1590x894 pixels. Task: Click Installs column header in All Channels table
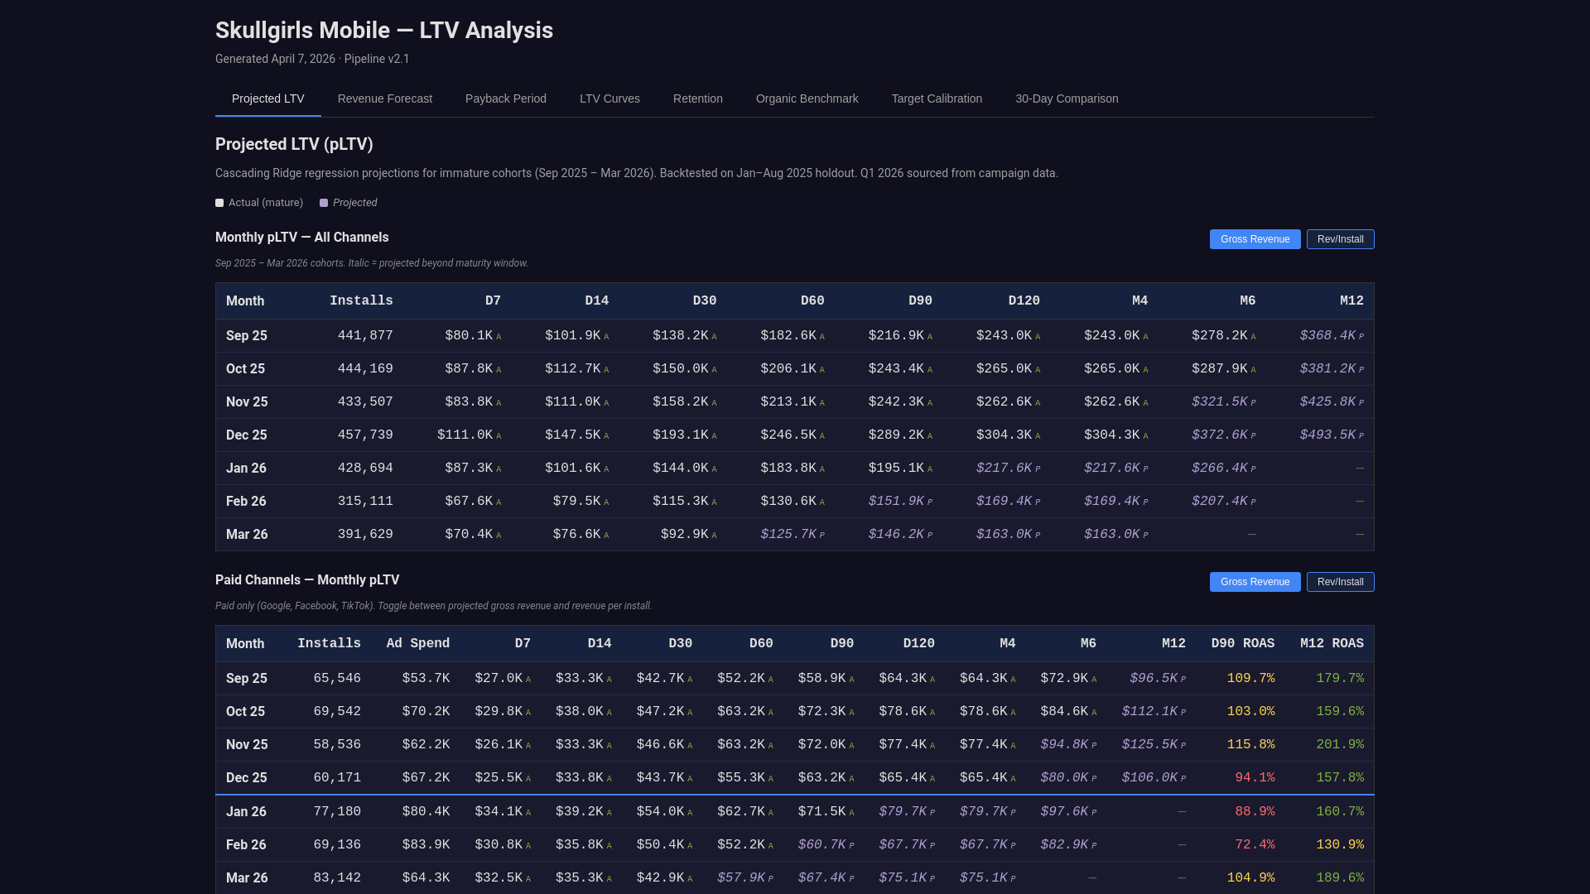pyautogui.click(x=361, y=301)
